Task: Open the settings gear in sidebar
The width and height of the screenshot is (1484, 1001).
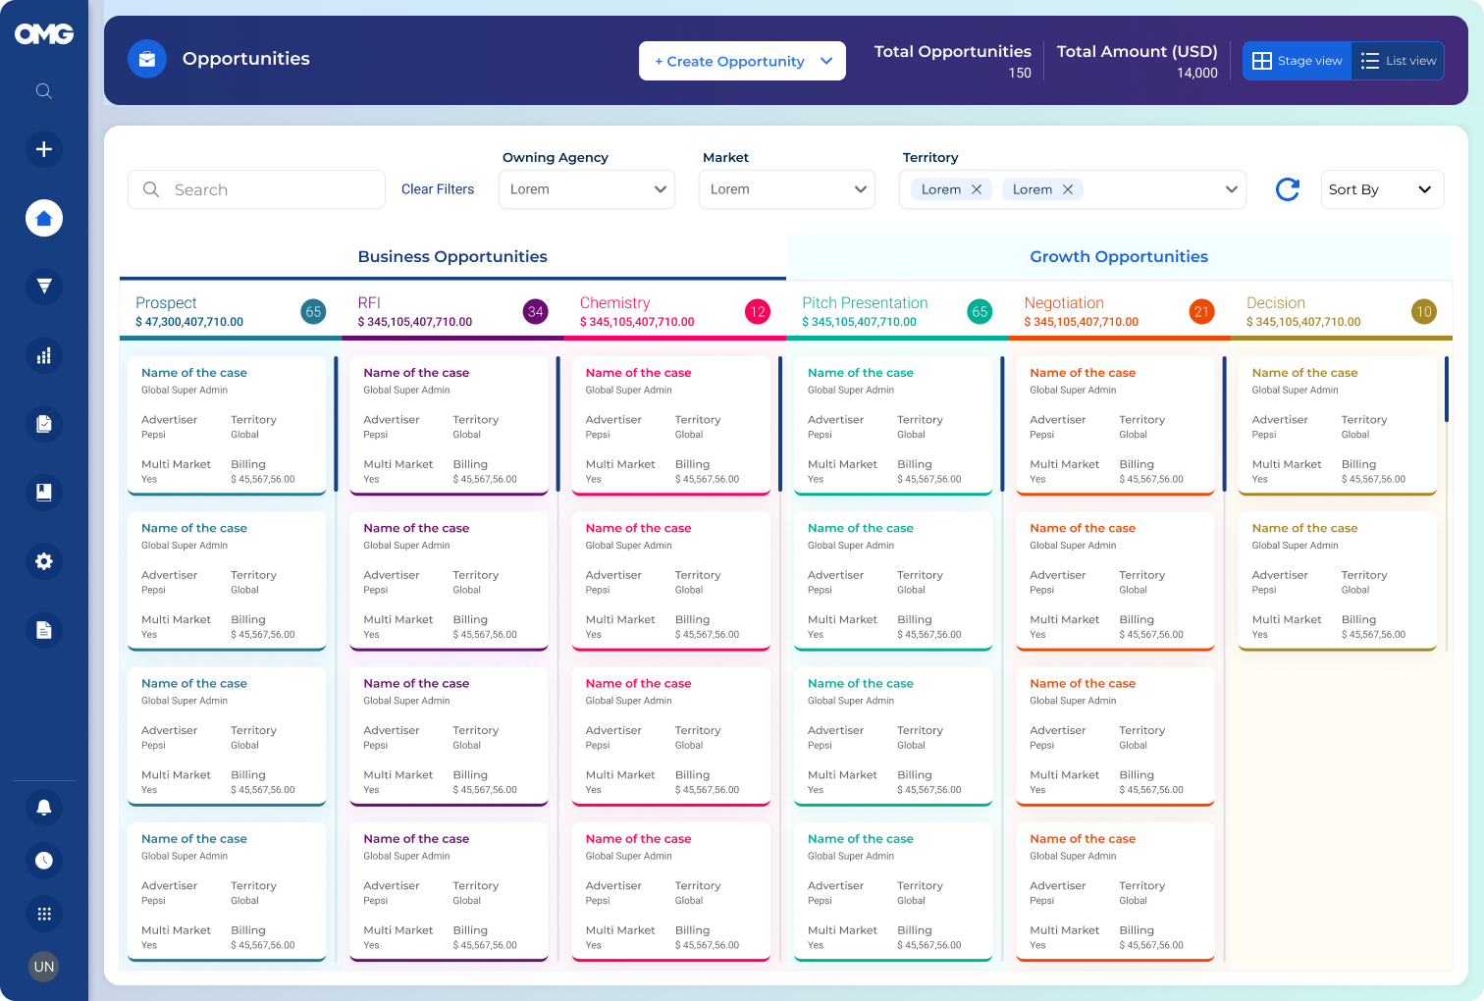Action: pyautogui.click(x=43, y=561)
